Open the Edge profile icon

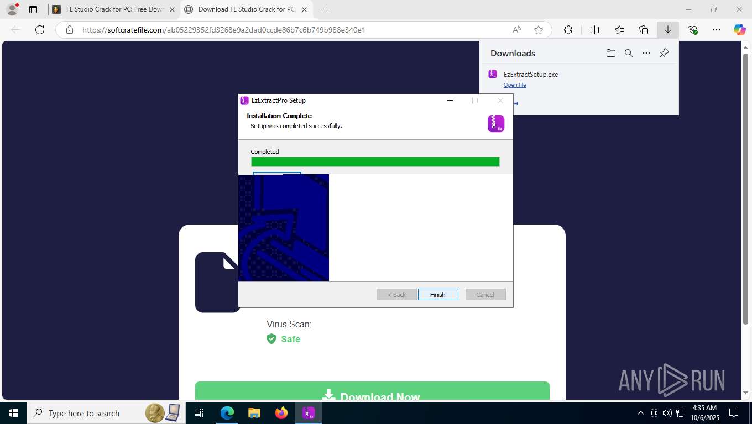(x=12, y=9)
